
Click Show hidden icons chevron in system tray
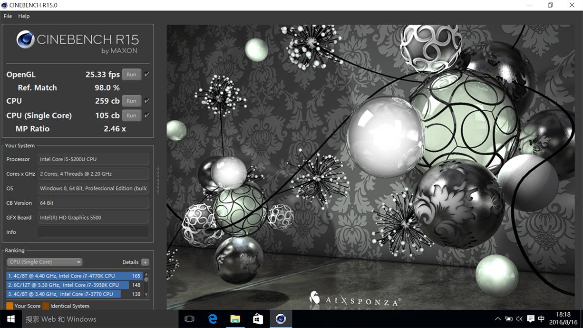click(497, 318)
